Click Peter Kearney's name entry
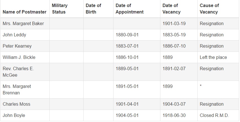Screen dimensions: 240x122 pyautogui.click(x=17, y=46)
